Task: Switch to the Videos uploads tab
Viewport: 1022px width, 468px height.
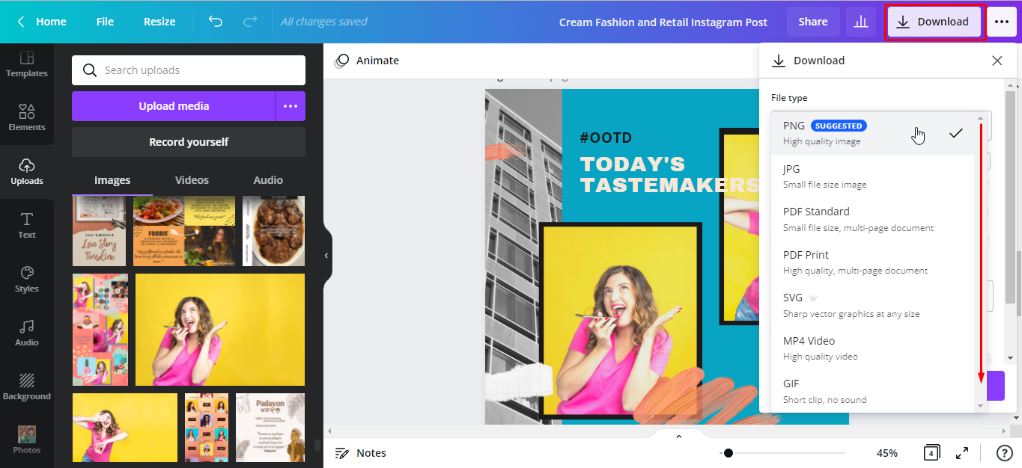Action: coord(192,180)
